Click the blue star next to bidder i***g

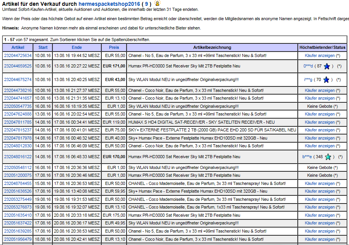326,80
